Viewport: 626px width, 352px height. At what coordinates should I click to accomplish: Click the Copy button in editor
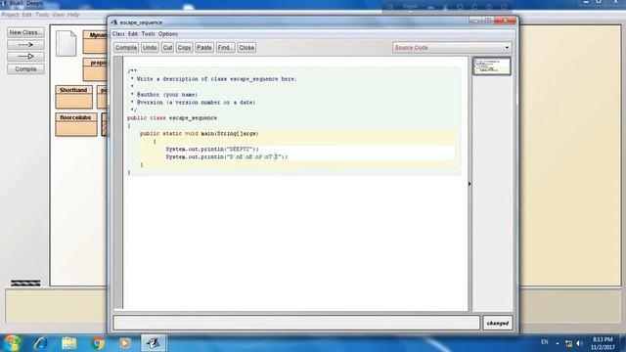[x=184, y=48]
